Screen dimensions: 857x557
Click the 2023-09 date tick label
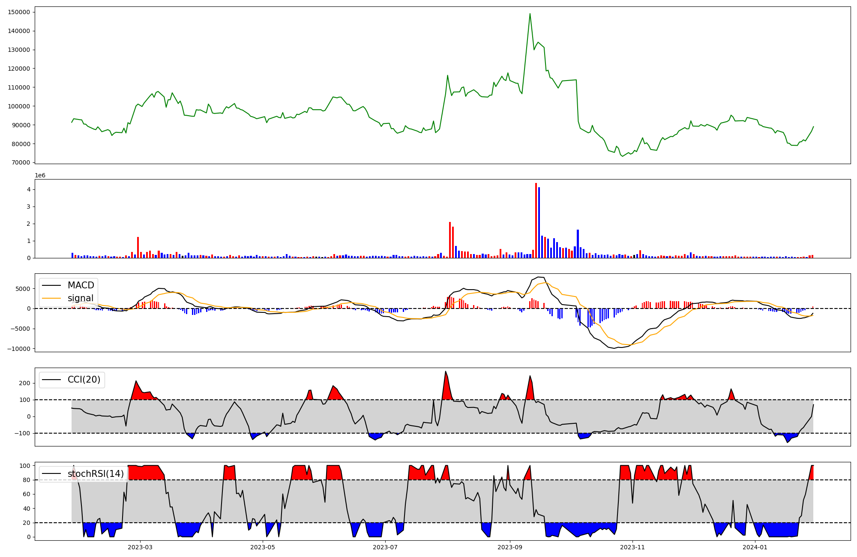point(510,547)
